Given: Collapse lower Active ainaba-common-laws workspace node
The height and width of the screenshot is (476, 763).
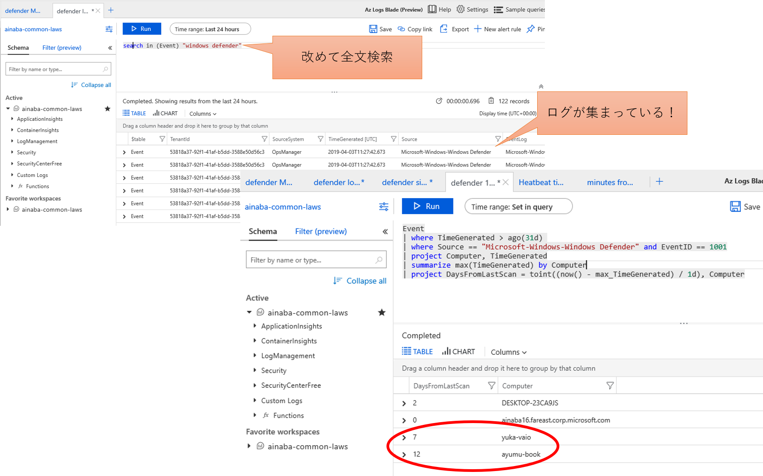Looking at the screenshot, I should (x=249, y=312).
